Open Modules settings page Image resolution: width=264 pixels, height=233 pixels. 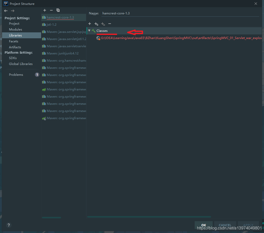[15, 30]
